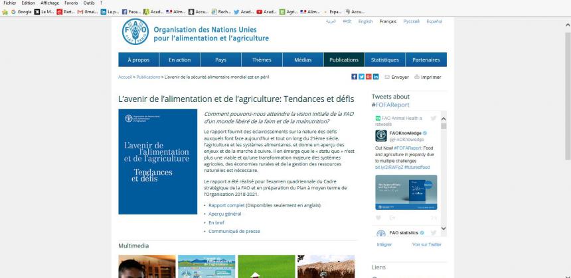571x278 pixels.
Task: Click the Accueil breadcrumb link
Action: [125, 77]
